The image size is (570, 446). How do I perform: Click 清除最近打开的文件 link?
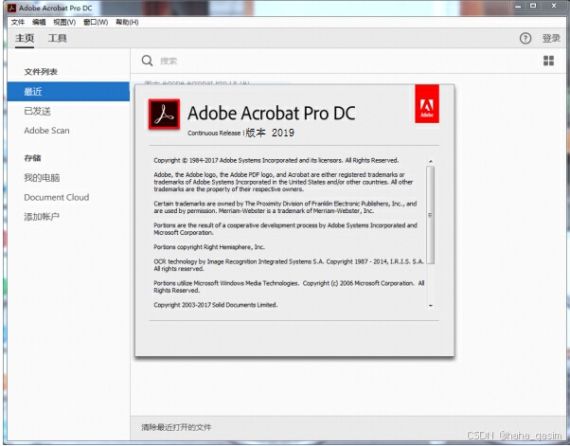coord(176,427)
